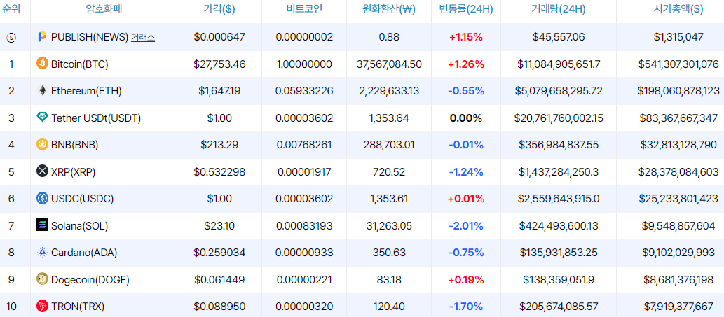Click the USDC blue logo icon
The image size is (724, 317).
pyautogui.click(x=42, y=198)
